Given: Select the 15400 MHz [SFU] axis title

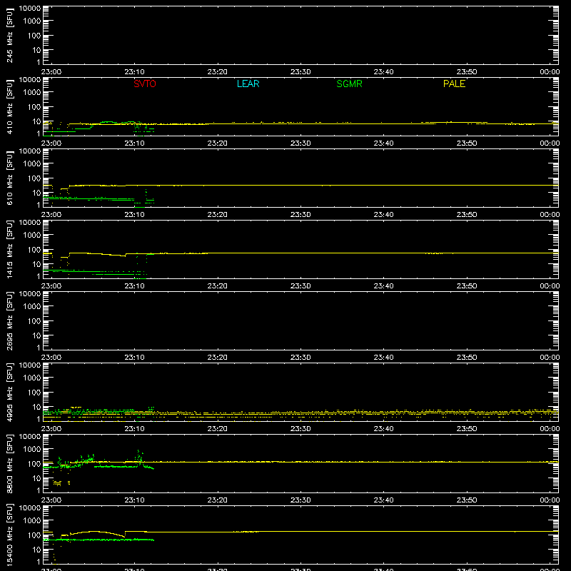Looking at the screenshot, I should (x=9, y=535).
